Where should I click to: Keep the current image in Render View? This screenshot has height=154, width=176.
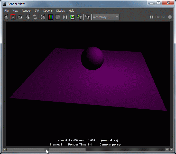tap(73, 17)
